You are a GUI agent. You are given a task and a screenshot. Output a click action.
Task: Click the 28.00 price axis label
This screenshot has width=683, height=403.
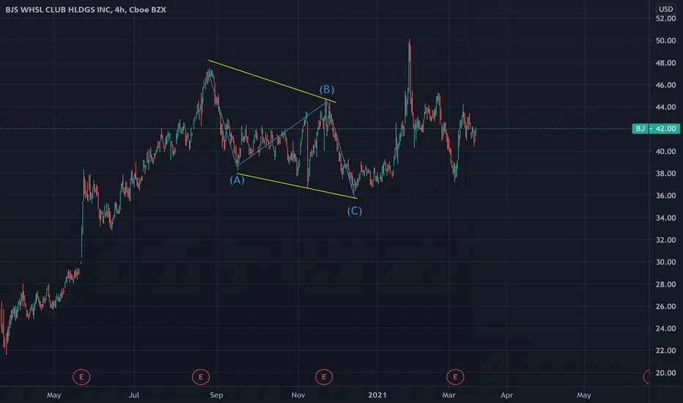pyautogui.click(x=665, y=284)
